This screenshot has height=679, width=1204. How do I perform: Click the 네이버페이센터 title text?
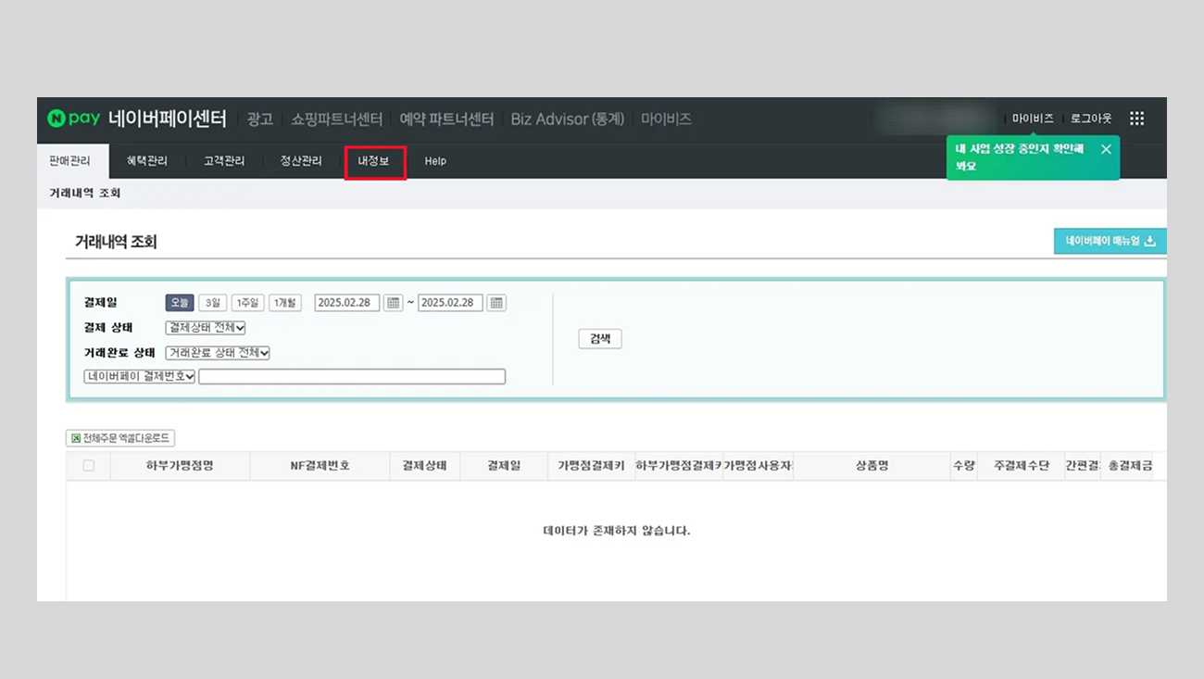point(168,119)
